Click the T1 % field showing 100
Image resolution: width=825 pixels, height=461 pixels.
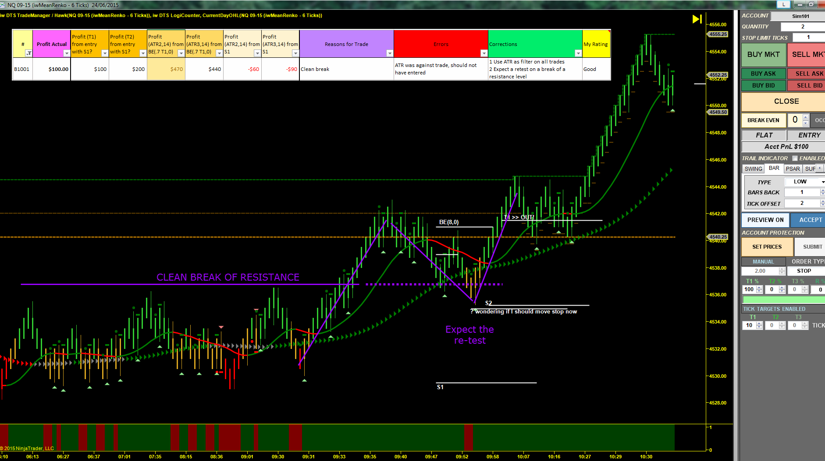click(x=749, y=289)
